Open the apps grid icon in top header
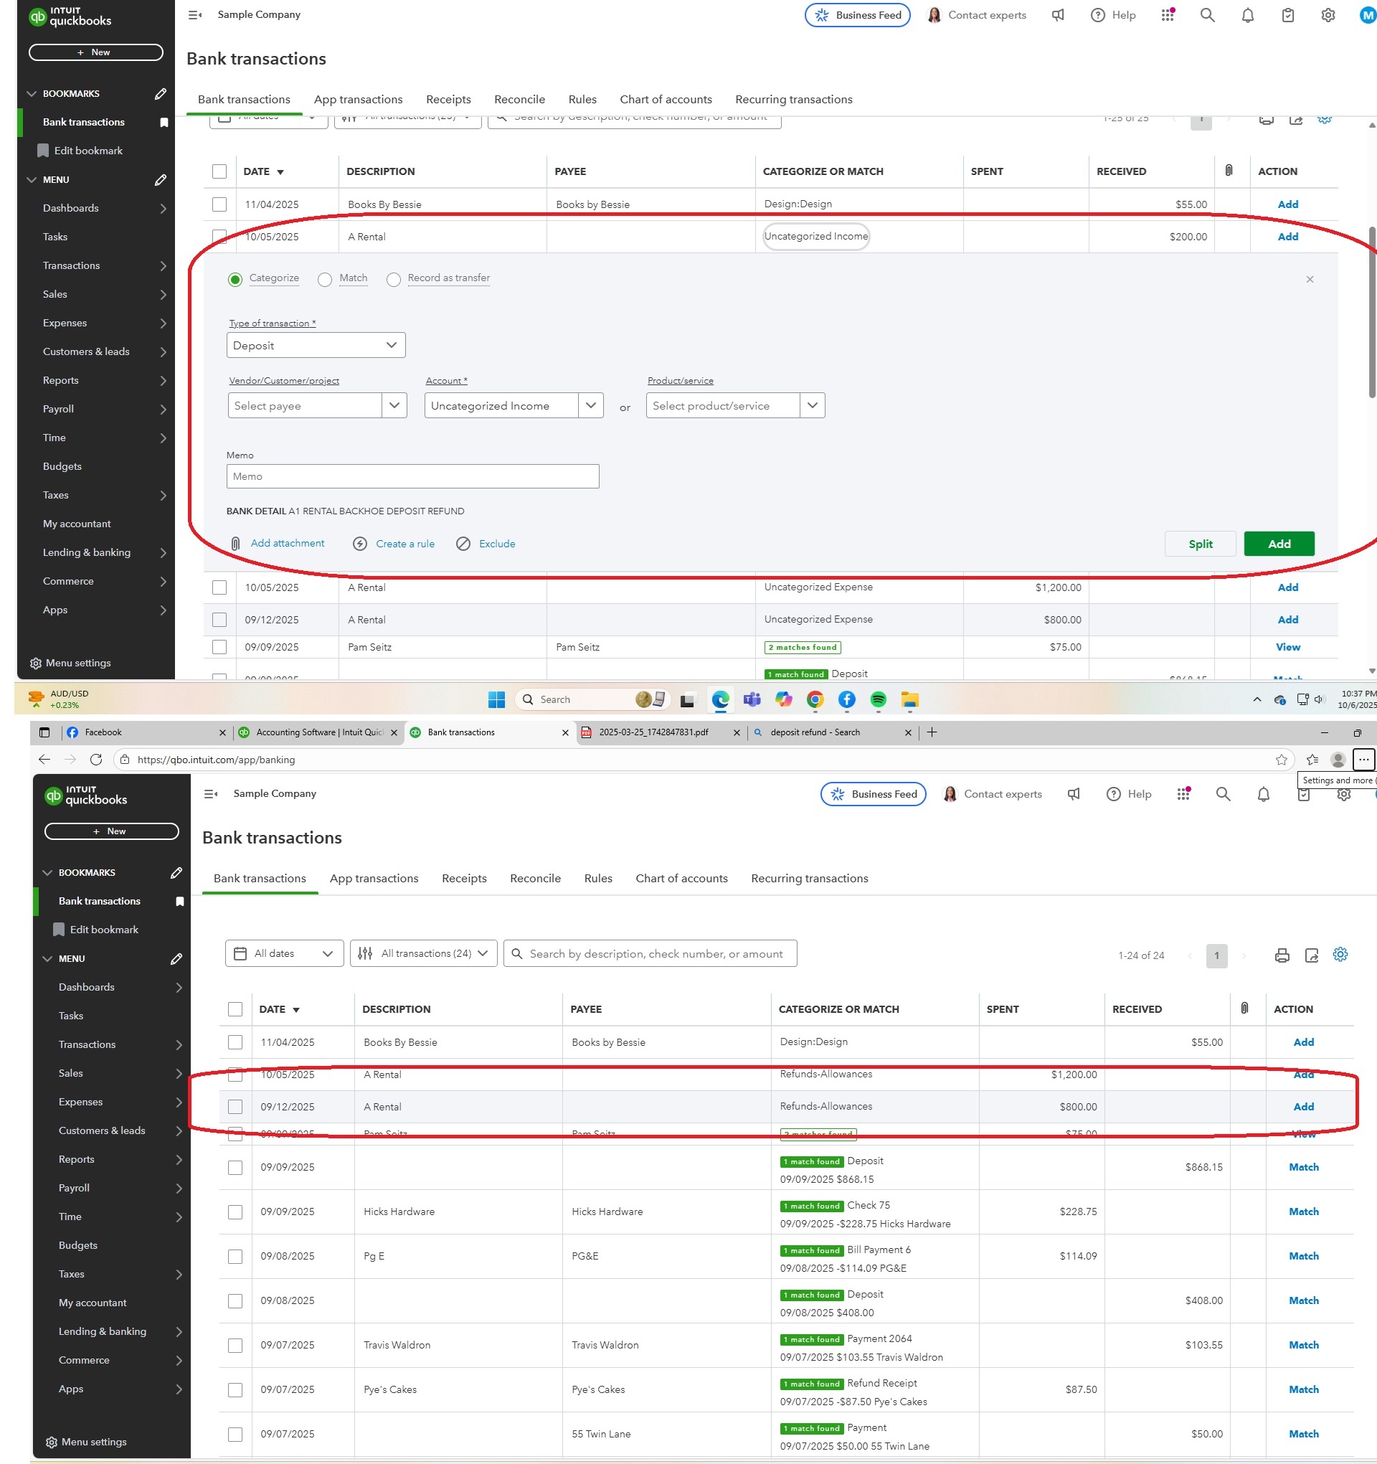This screenshot has height=1464, width=1377. (x=1168, y=16)
